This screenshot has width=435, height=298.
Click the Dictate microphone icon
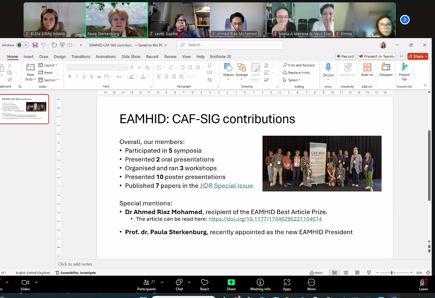[328, 67]
